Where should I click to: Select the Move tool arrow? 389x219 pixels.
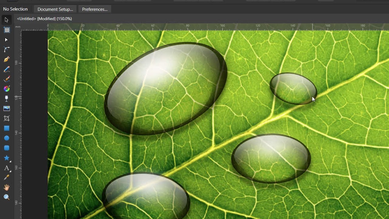(x=6, y=20)
